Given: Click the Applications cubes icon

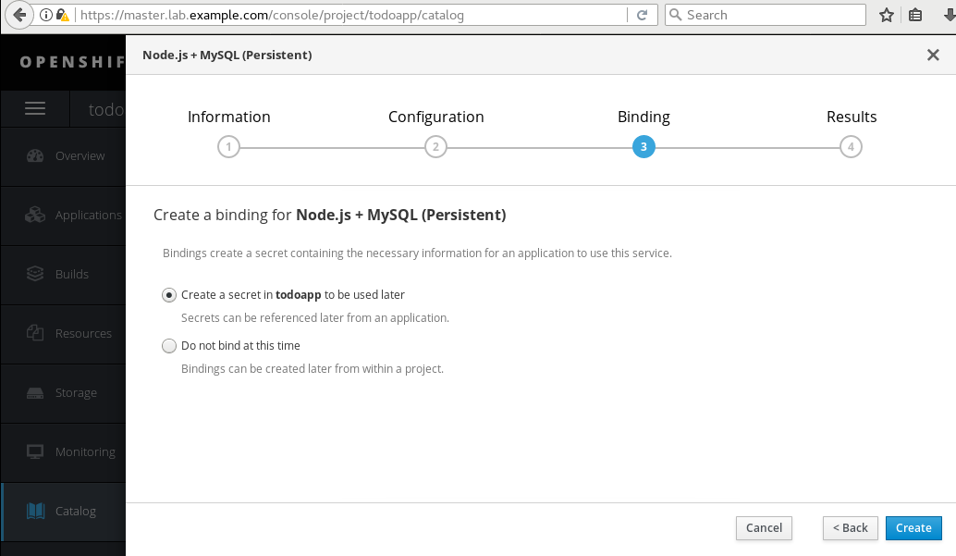Looking at the screenshot, I should pyautogui.click(x=35, y=215).
